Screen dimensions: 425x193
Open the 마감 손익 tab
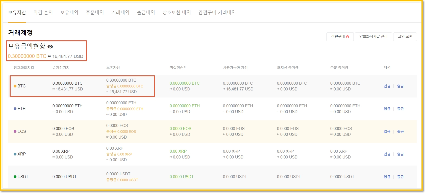point(43,13)
